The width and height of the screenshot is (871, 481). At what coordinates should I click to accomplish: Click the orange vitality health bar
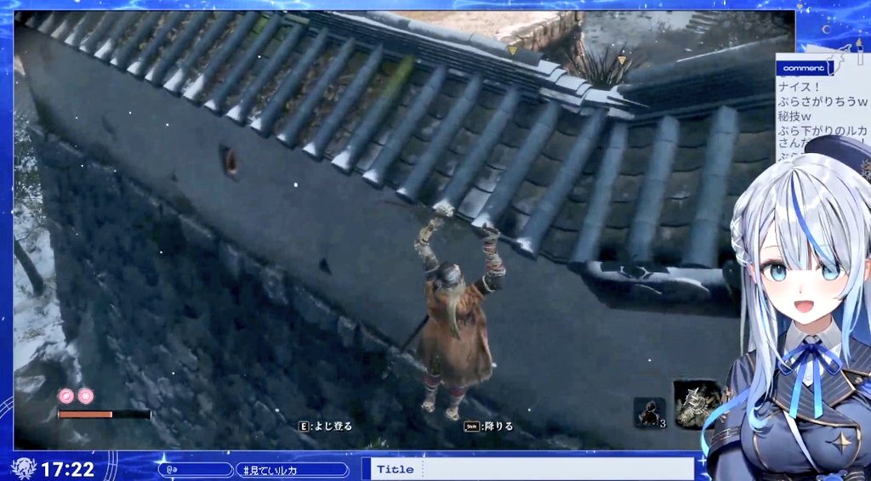click(x=104, y=415)
